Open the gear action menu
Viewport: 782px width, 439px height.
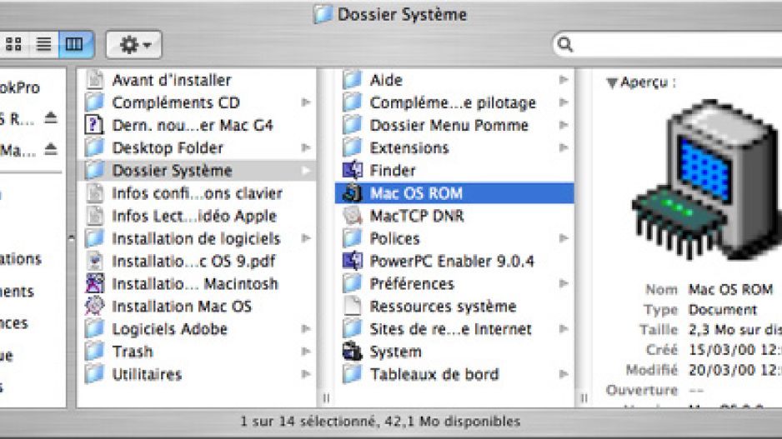tap(133, 45)
